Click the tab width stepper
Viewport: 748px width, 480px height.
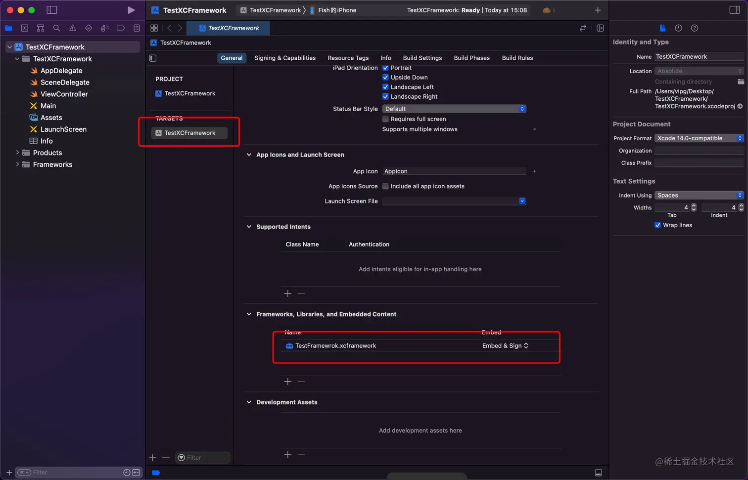point(694,207)
